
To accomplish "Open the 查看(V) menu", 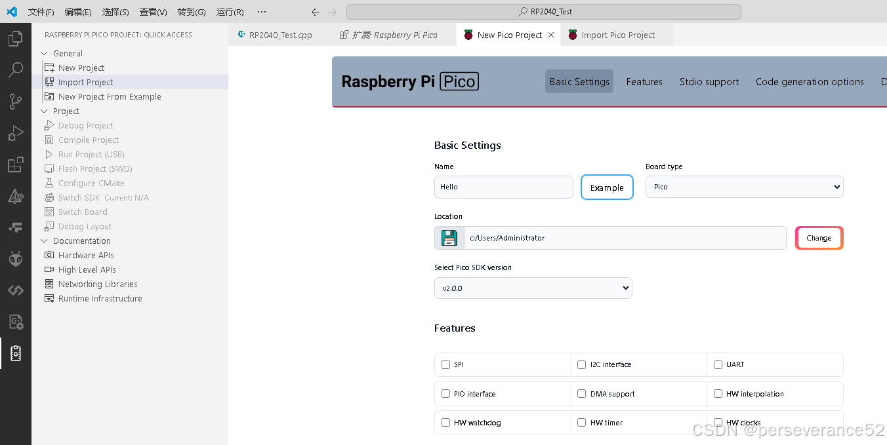I will (x=154, y=12).
